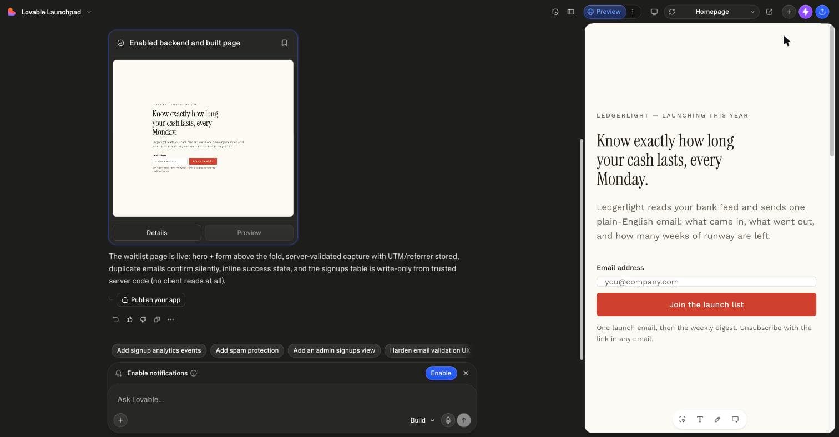Focus the Email address field in preview
Image resolution: width=839 pixels, height=437 pixels.
(706, 282)
